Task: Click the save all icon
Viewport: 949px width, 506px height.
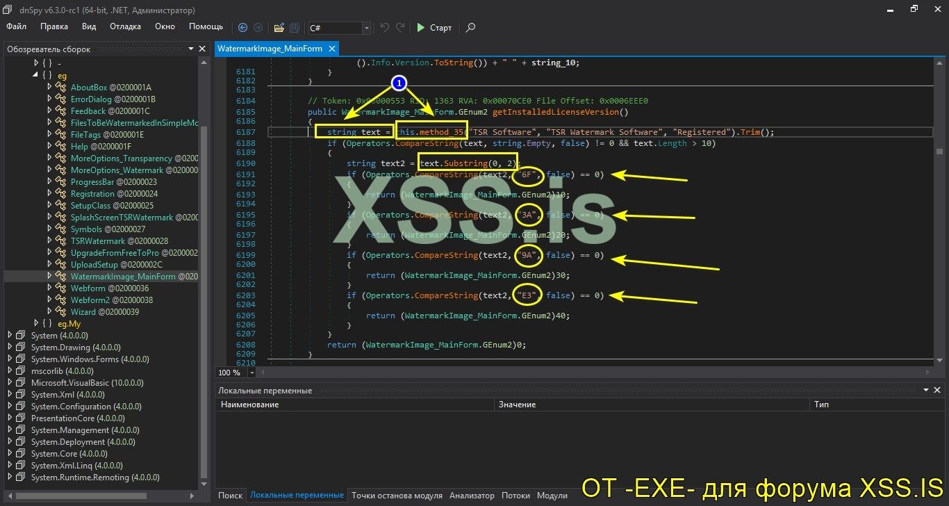Action: (295, 28)
